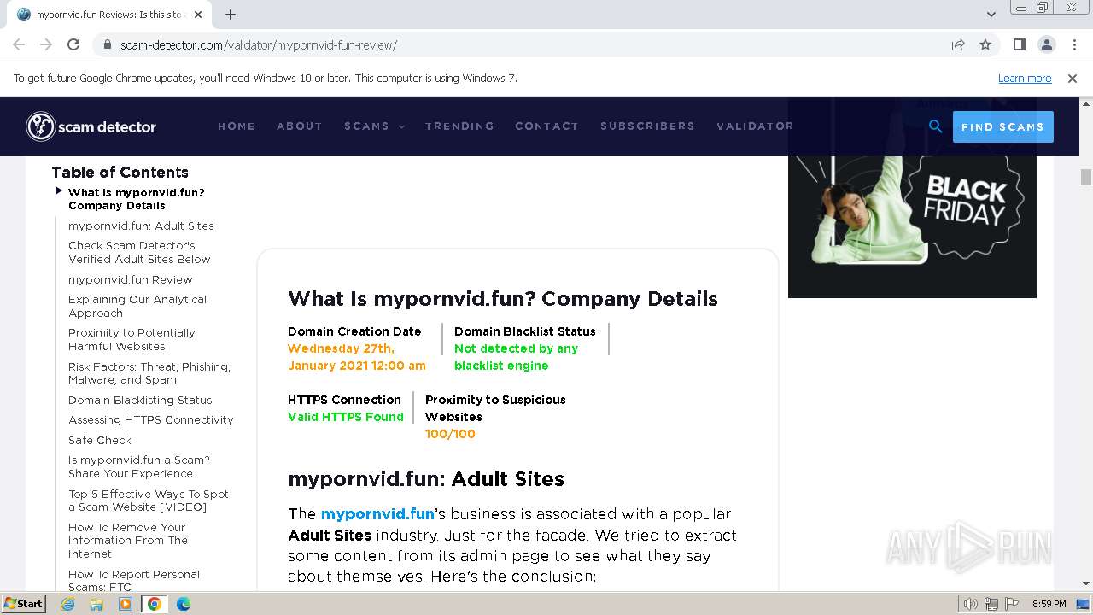
Task: Click the network tray icon
Action: click(991, 604)
